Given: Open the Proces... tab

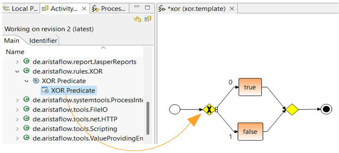Looking at the screenshot, I should pos(110,9).
